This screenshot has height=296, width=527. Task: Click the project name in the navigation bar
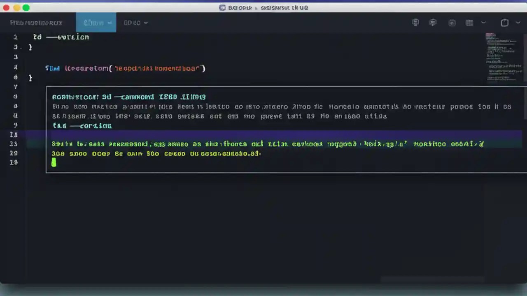pyautogui.click(x=36, y=23)
